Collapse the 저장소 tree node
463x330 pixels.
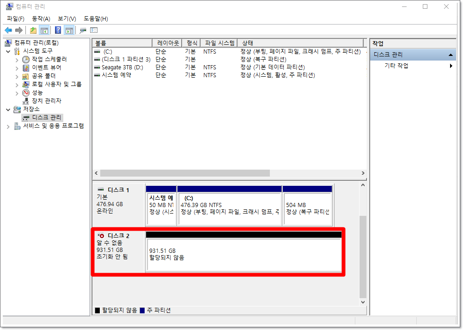point(8,110)
